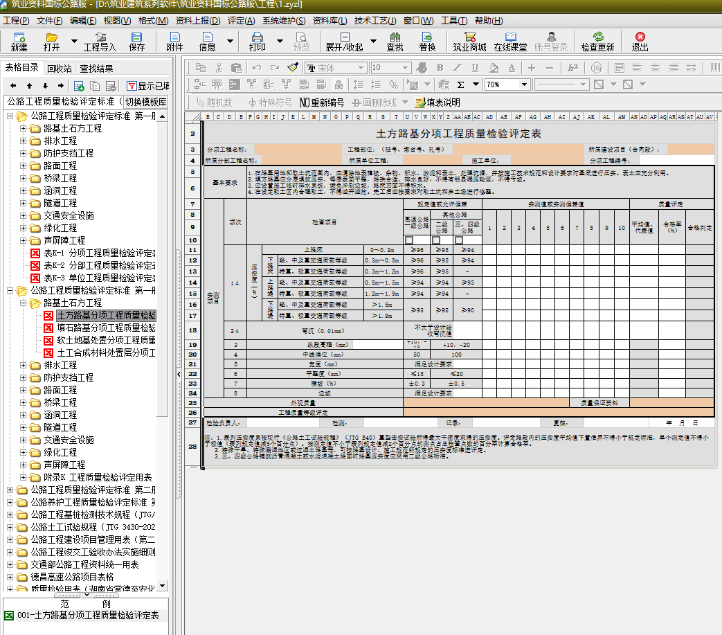Click the fill color bucket icon
This screenshot has width=722, height=635.
tap(494, 68)
